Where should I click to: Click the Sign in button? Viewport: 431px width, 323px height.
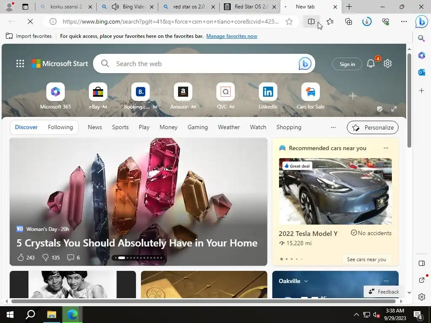click(347, 64)
